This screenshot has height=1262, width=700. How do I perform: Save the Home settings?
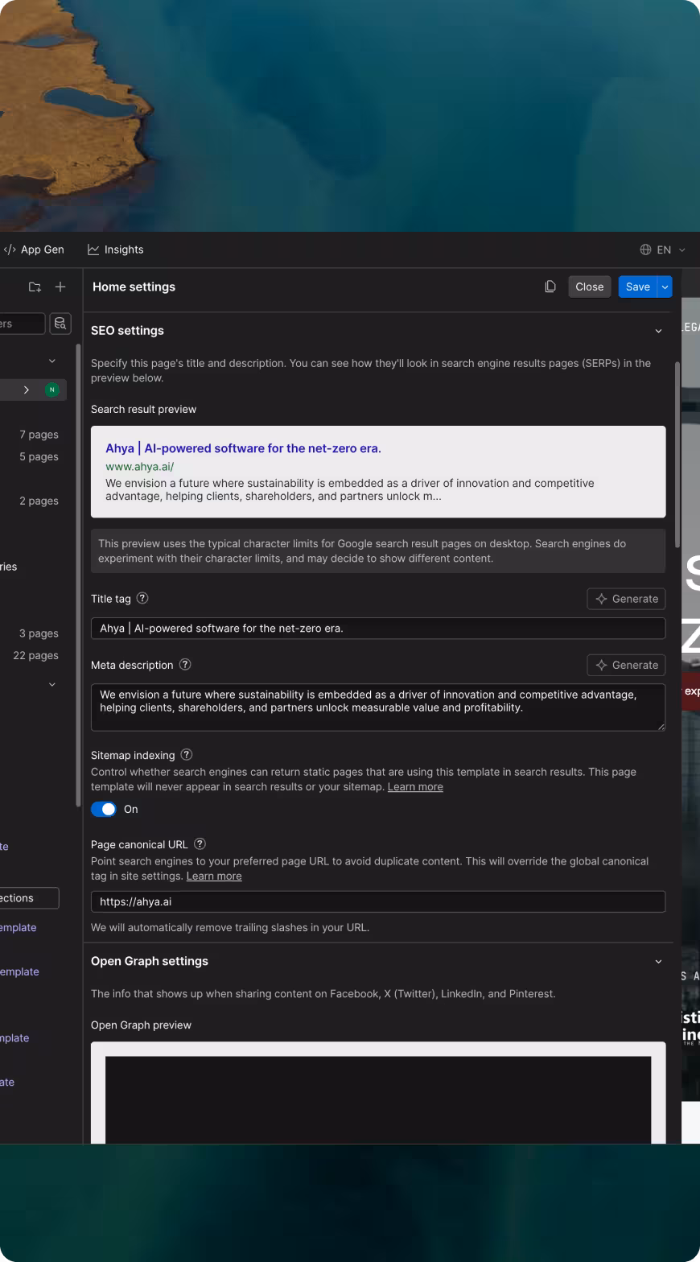coord(638,287)
